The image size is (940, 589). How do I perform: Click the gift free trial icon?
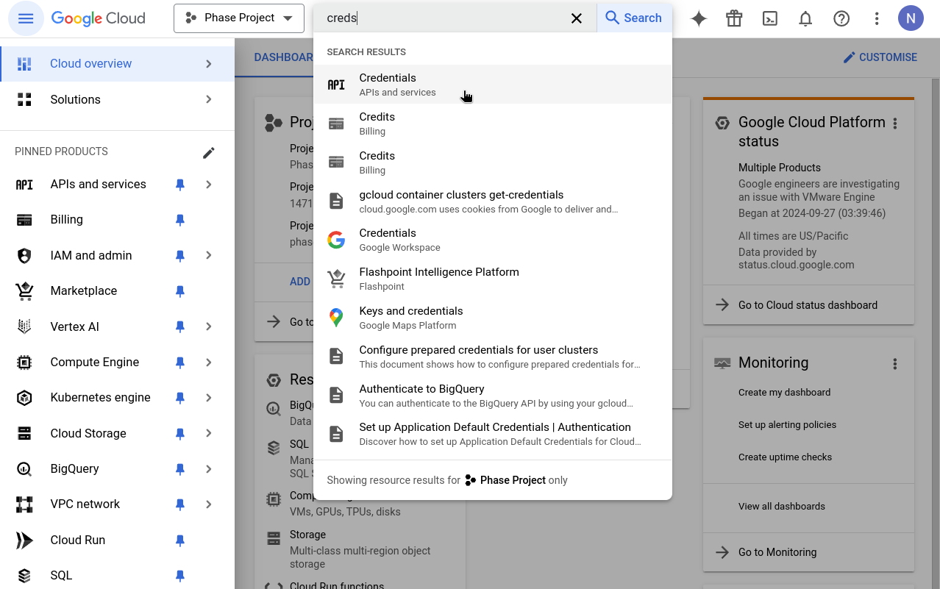[734, 18]
